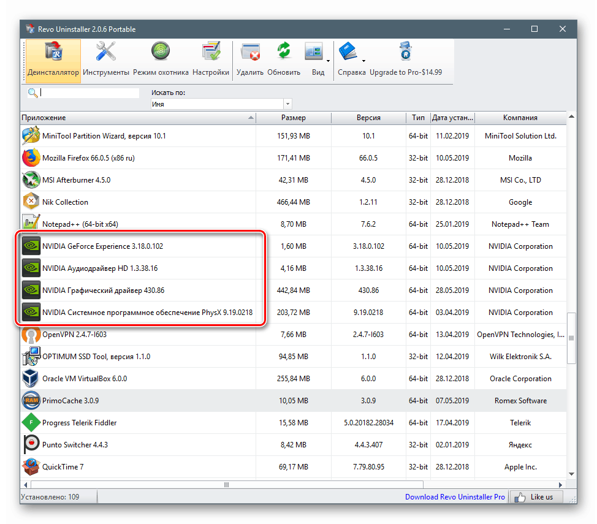Open Download Revo Uninstaller Pro link
Image resolution: width=597 pixels, height=524 pixels.
[455, 497]
